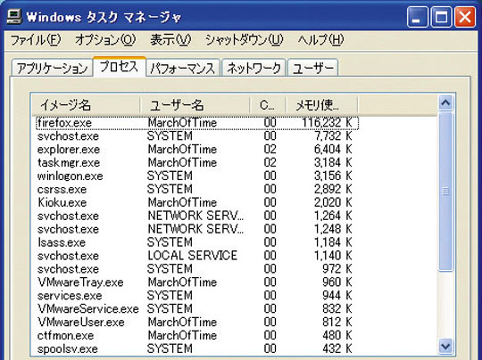Click the process list scrollbar thumb
The width and height of the screenshot is (482, 360).
point(445,192)
